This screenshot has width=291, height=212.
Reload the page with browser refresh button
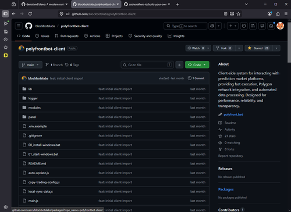[30, 14]
